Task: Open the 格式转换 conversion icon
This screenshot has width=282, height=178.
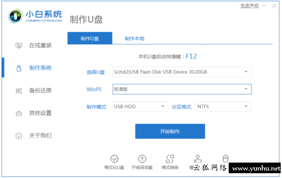Action: (x=170, y=159)
